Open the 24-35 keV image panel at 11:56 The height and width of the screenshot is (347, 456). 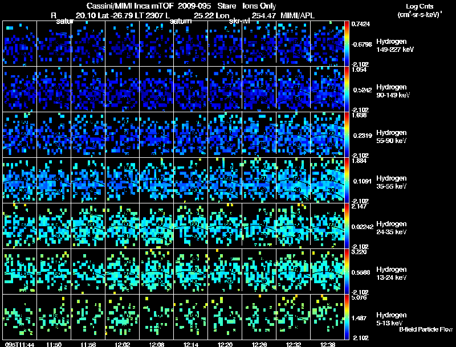(88, 226)
